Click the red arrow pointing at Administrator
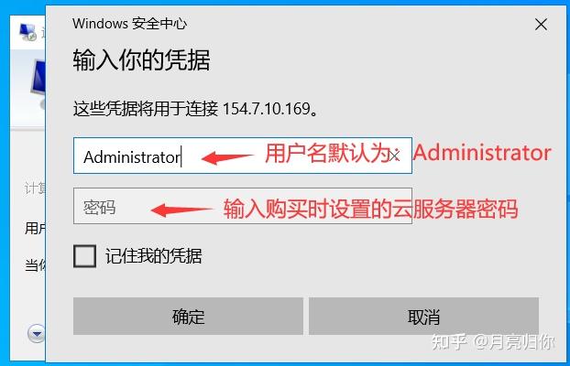 pos(227,157)
